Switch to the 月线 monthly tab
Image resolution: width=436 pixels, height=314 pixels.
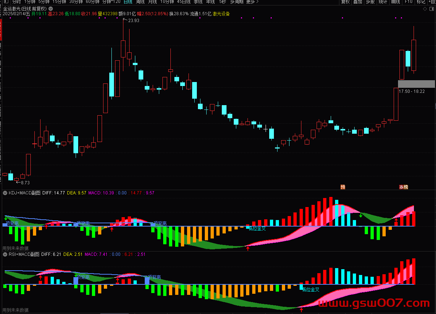(x=153, y=2)
